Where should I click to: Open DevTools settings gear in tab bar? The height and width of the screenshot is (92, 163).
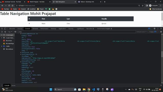click(155, 29)
